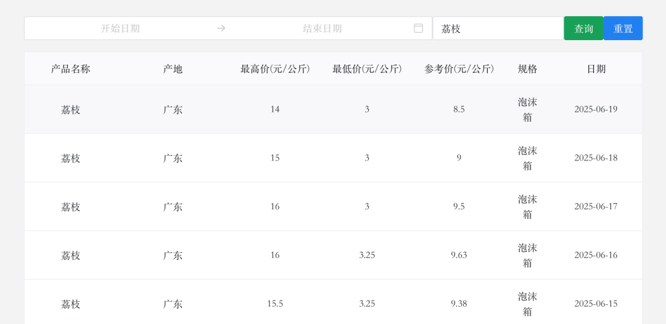Focus the 结束日期 end date field
Image resolution: width=666 pixels, height=324 pixels.
322,28
